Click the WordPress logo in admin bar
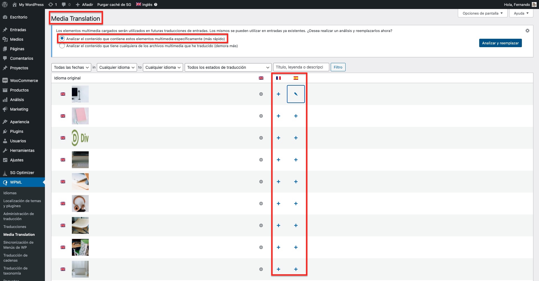 coord(5,4)
